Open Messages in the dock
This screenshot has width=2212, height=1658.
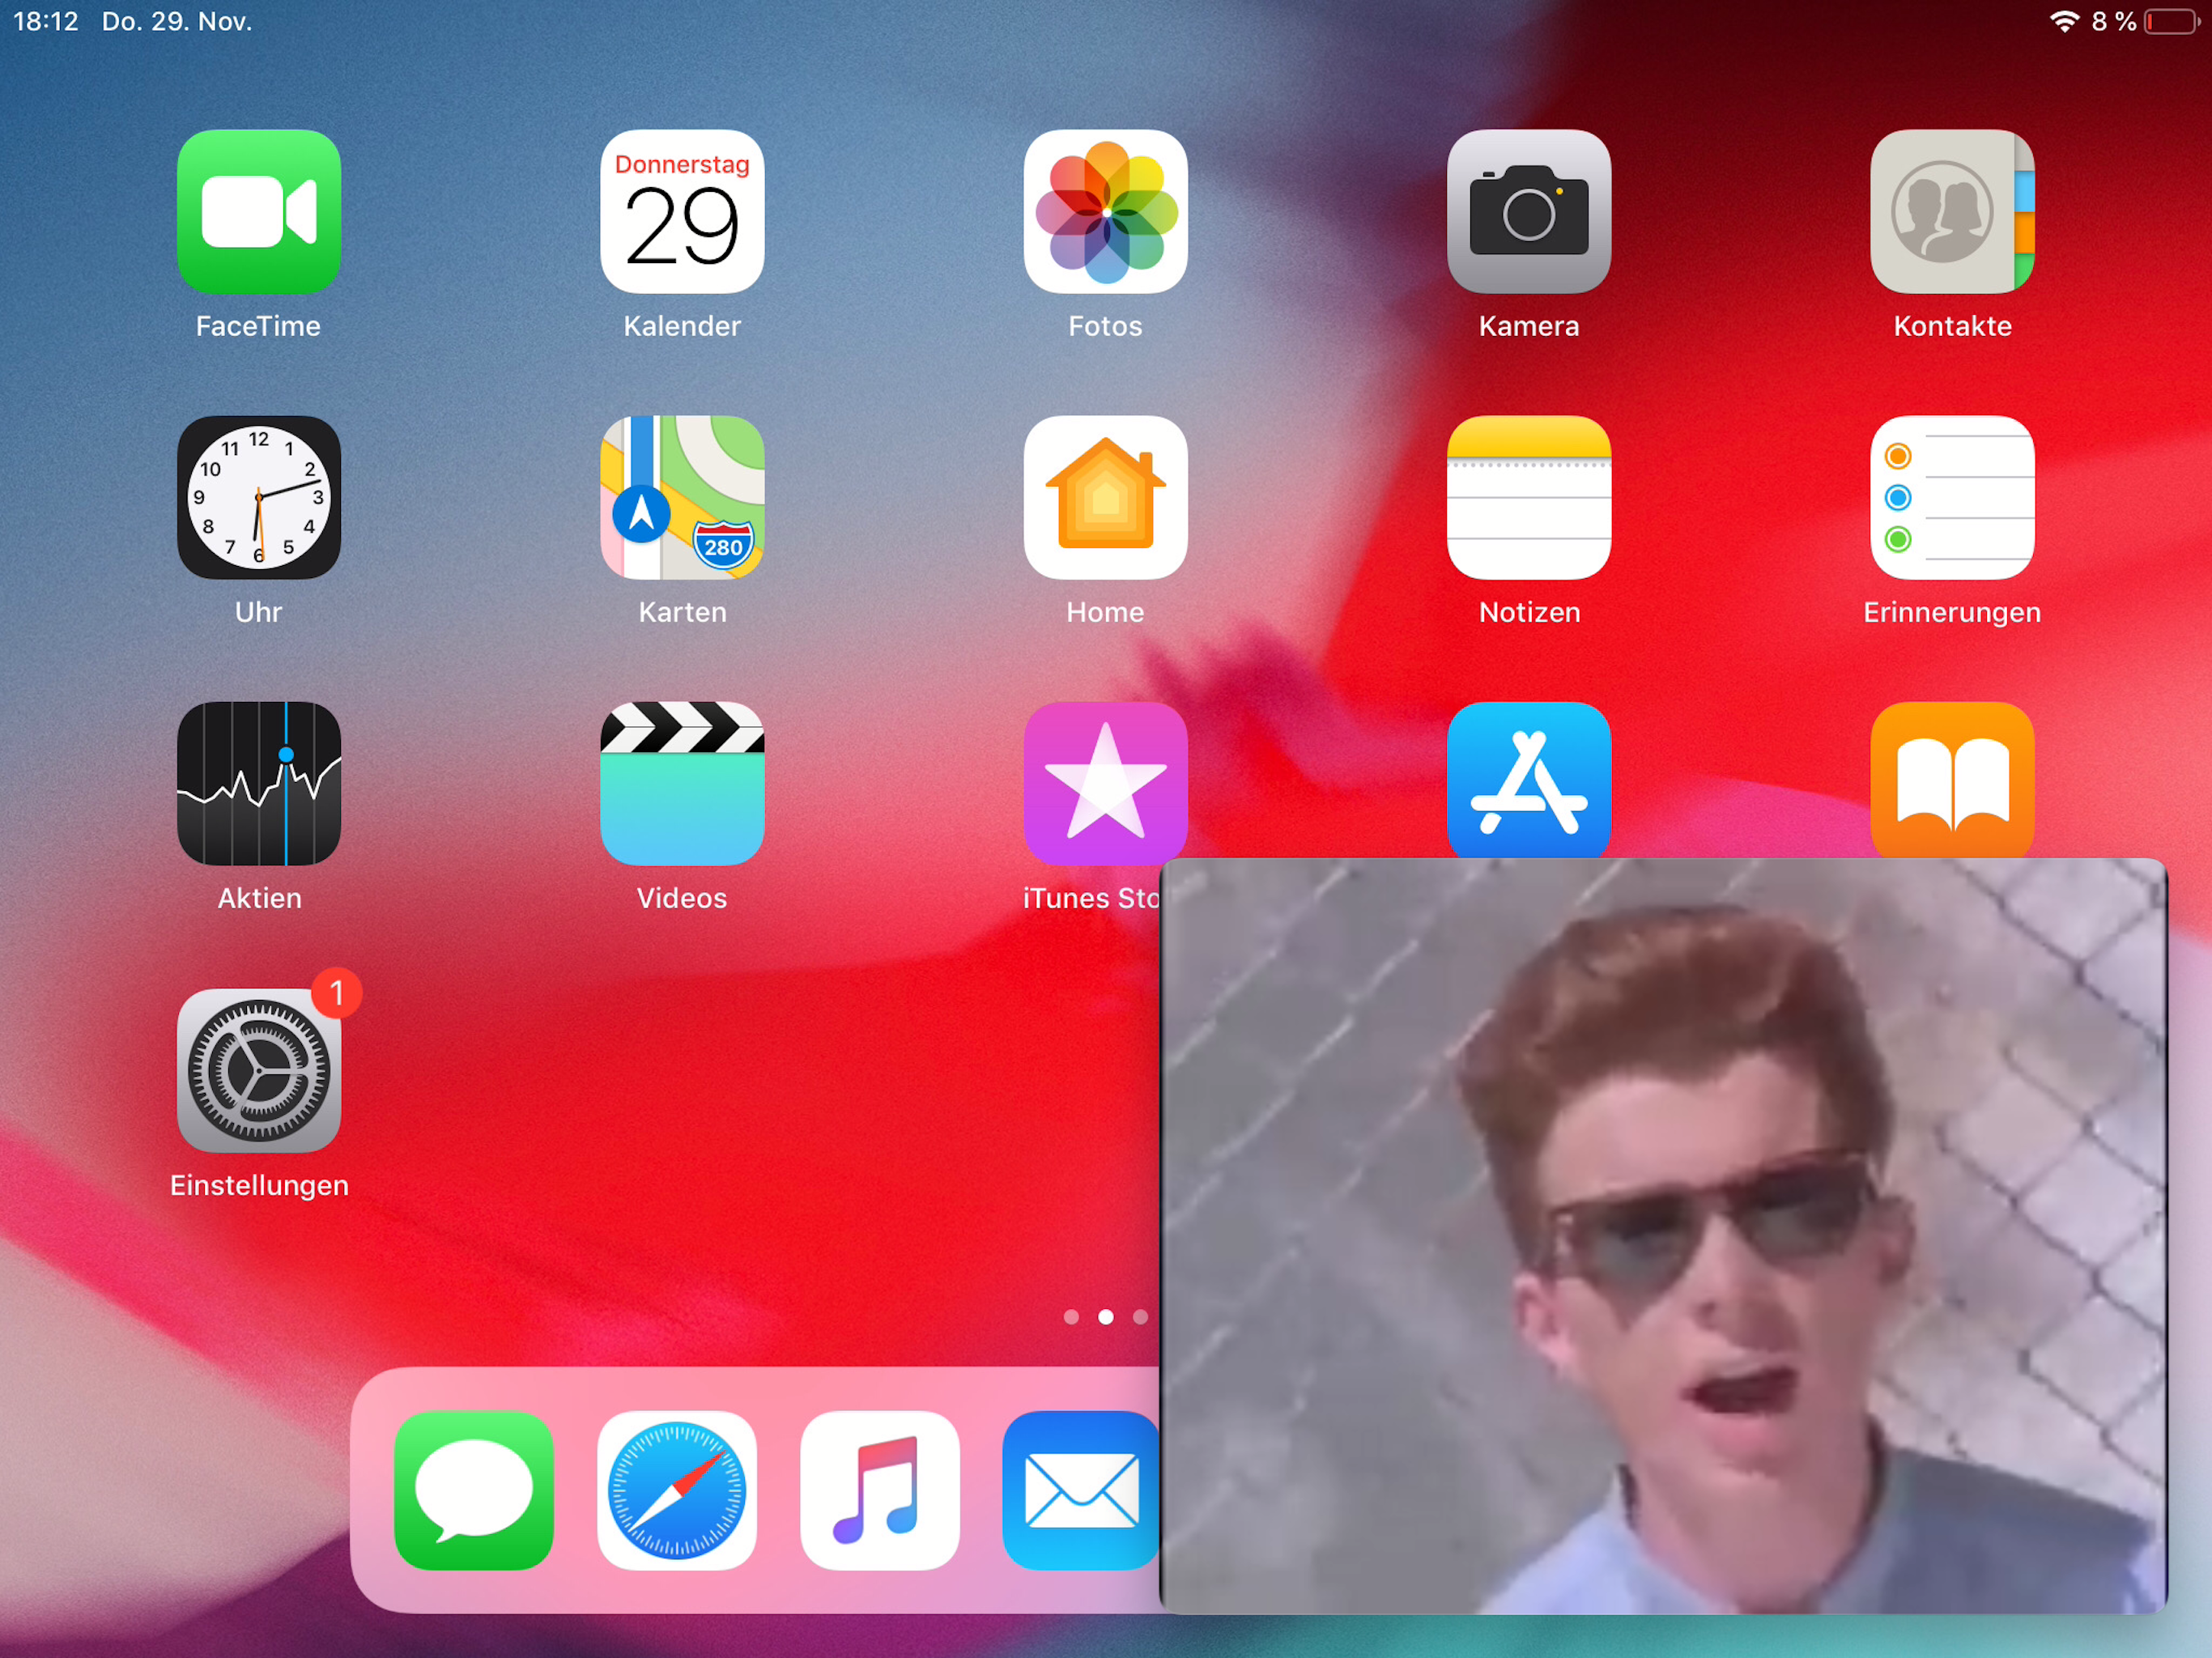click(473, 1490)
